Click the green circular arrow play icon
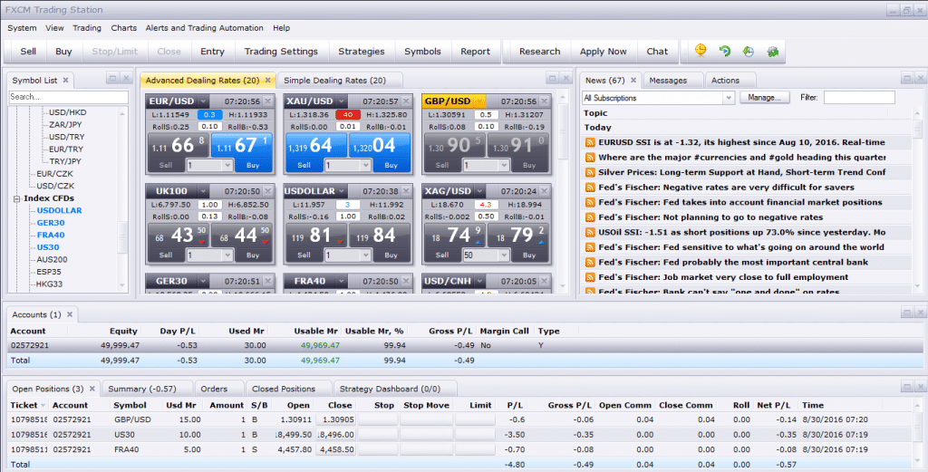 (x=724, y=52)
